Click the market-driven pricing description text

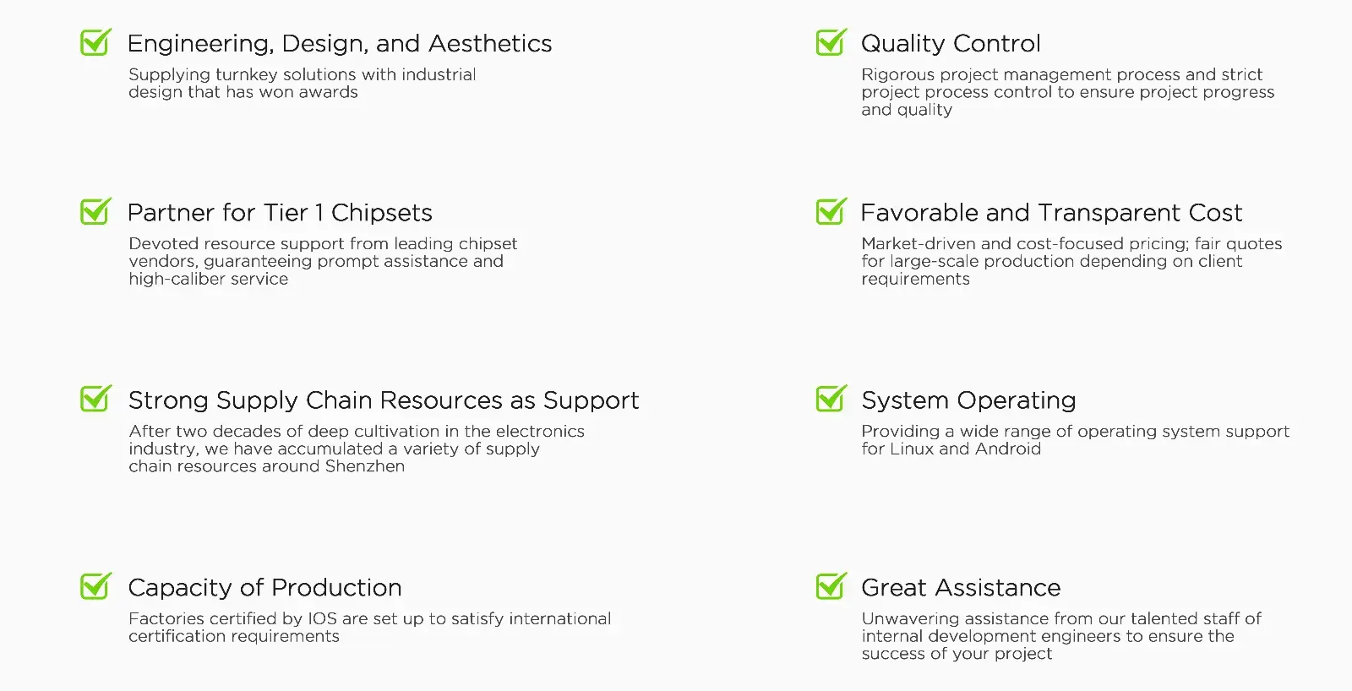[x=1071, y=261]
